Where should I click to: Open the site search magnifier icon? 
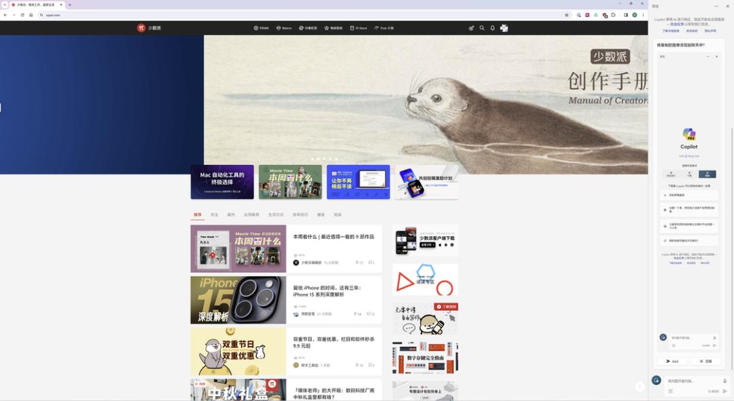coord(482,28)
